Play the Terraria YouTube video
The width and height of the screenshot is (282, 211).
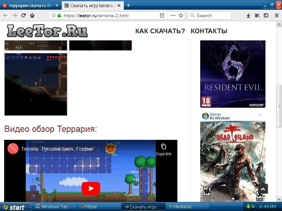[91, 188]
